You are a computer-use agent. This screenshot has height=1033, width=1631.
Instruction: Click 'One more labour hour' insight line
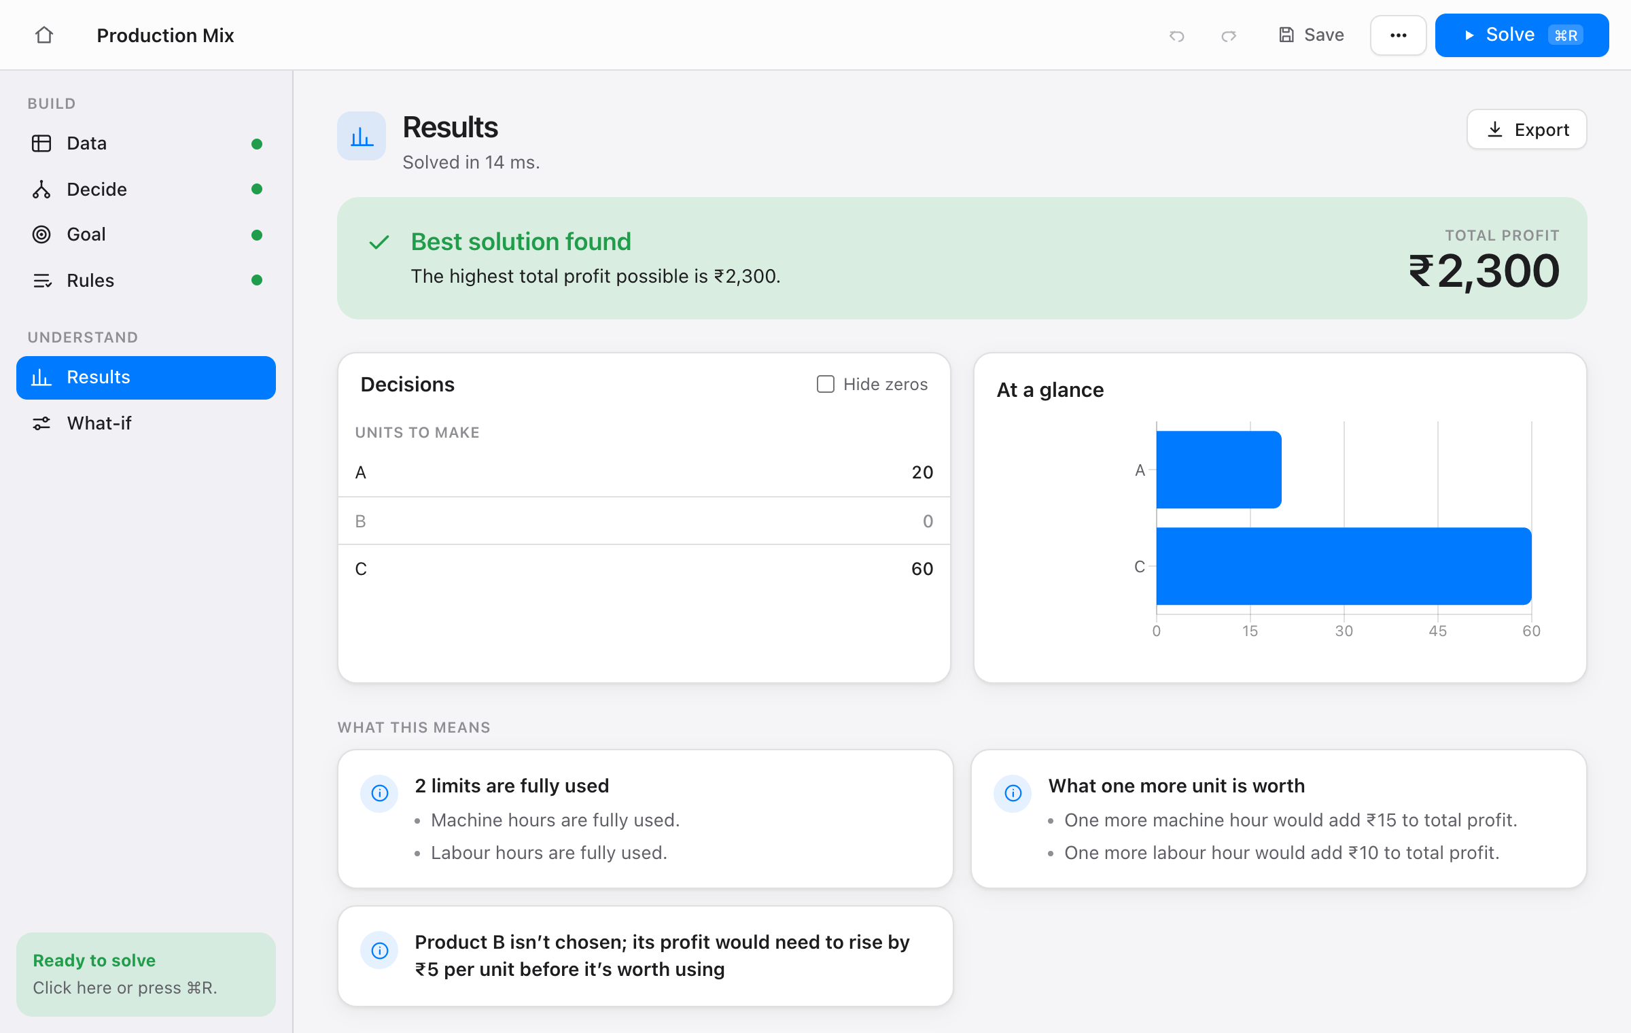(1282, 853)
